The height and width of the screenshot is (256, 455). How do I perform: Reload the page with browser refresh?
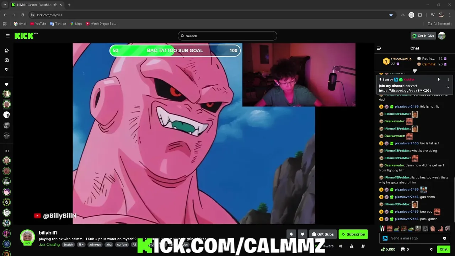click(22, 15)
